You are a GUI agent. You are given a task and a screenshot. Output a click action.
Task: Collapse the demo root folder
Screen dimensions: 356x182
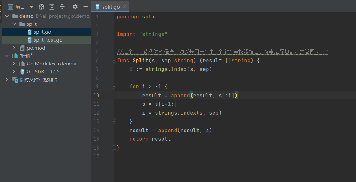point(7,16)
